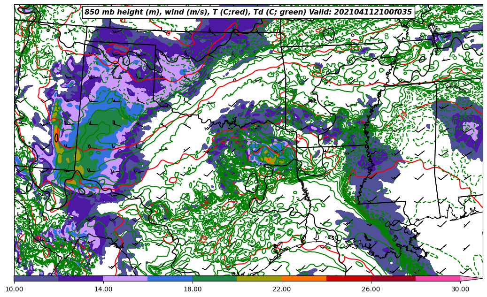
Task: Click the small black oval contour on left
Action: tap(56, 137)
